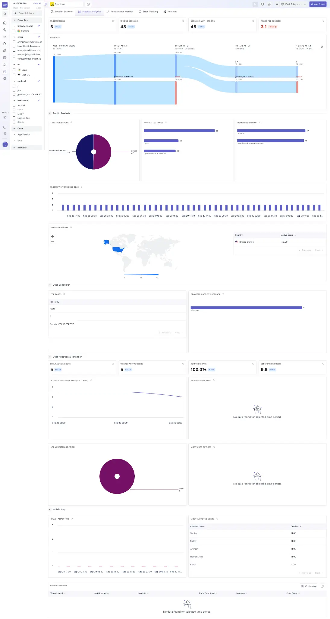Open the Heatmap tab
The width and height of the screenshot is (330, 619).
click(x=170, y=12)
